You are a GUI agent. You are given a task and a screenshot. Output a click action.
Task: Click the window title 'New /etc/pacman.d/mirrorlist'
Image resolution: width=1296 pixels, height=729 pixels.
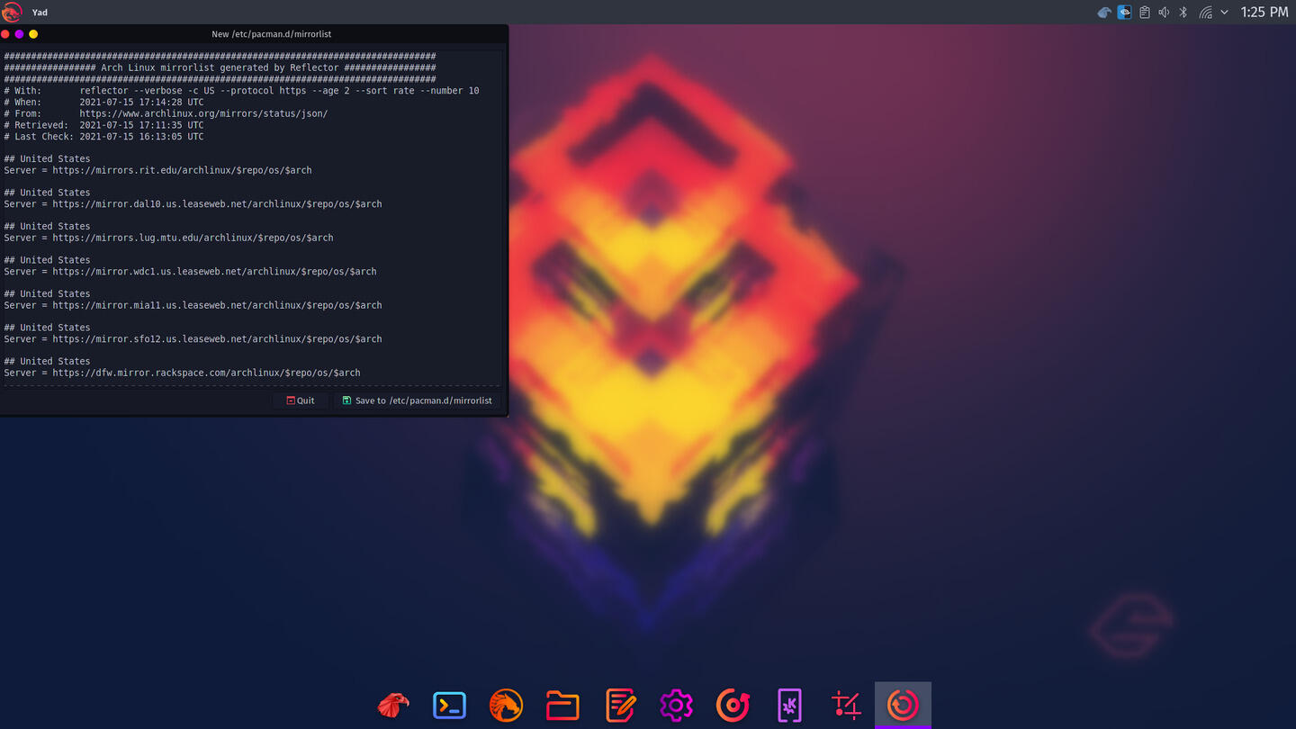tap(272, 34)
